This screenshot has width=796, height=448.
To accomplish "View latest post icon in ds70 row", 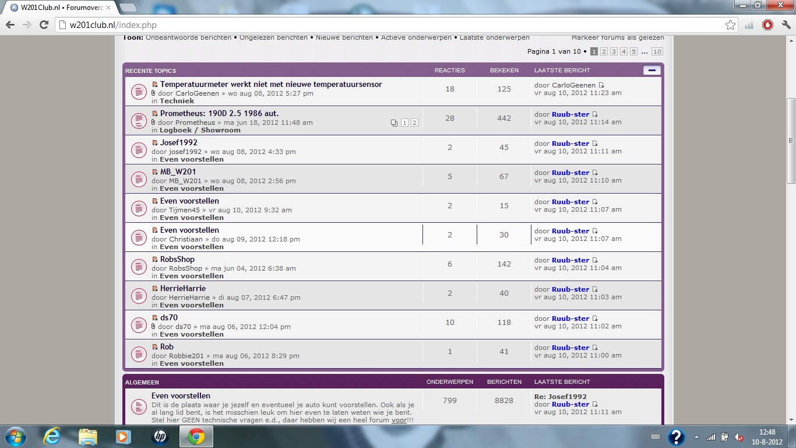I will (595, 318).
